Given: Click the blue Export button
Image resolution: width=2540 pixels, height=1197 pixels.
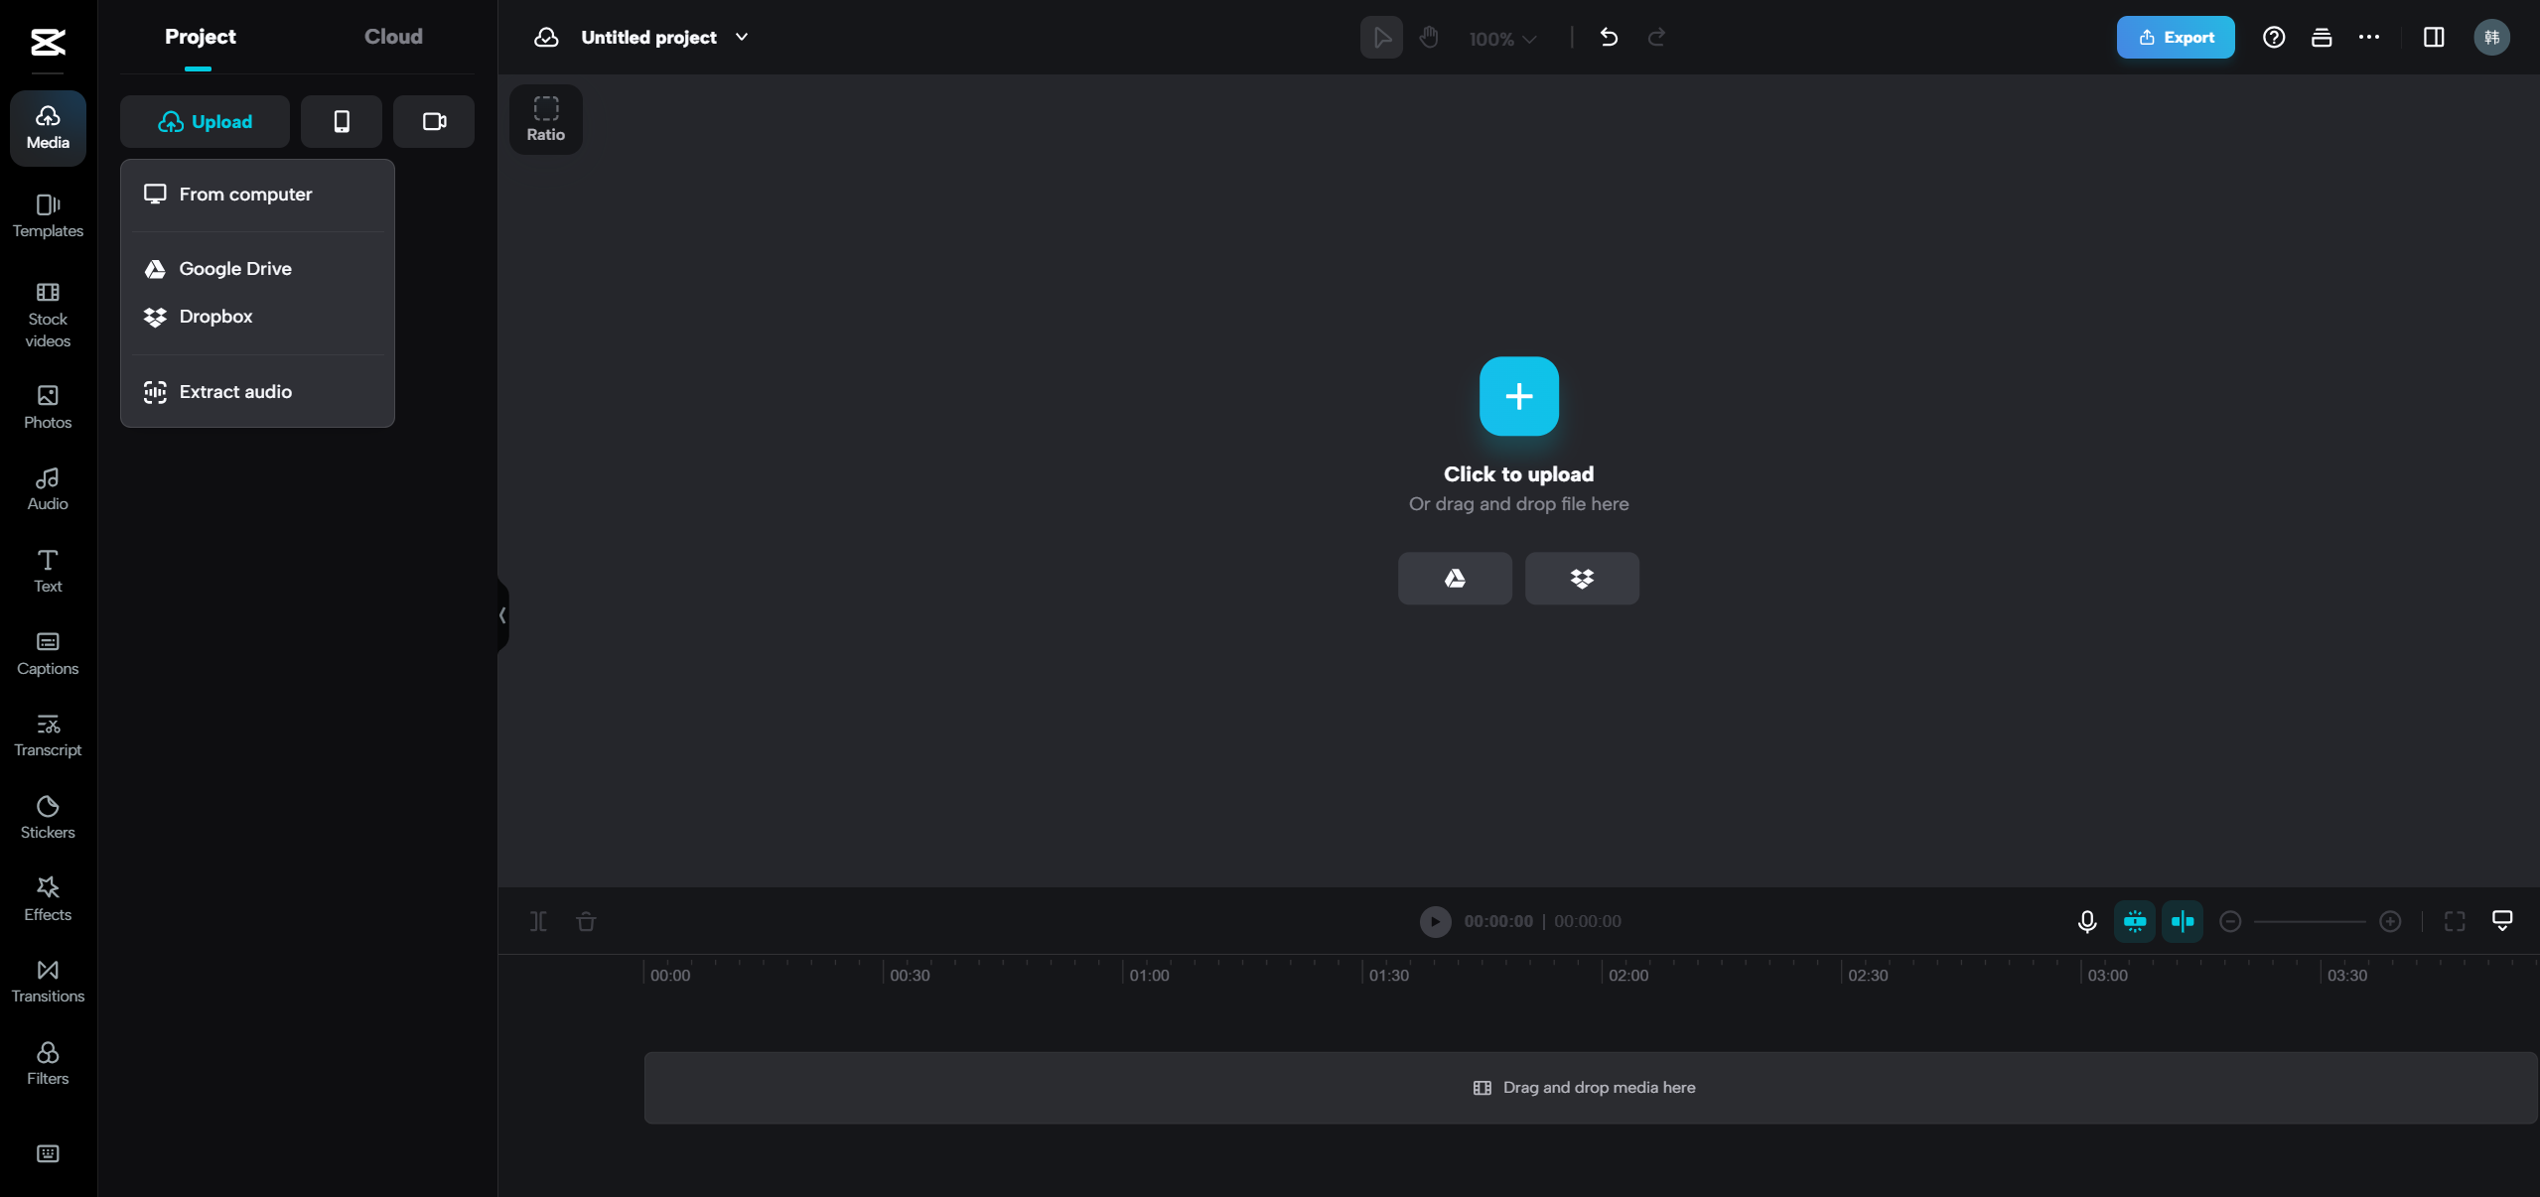Looking at the screenshot, I should (2175, 37).
